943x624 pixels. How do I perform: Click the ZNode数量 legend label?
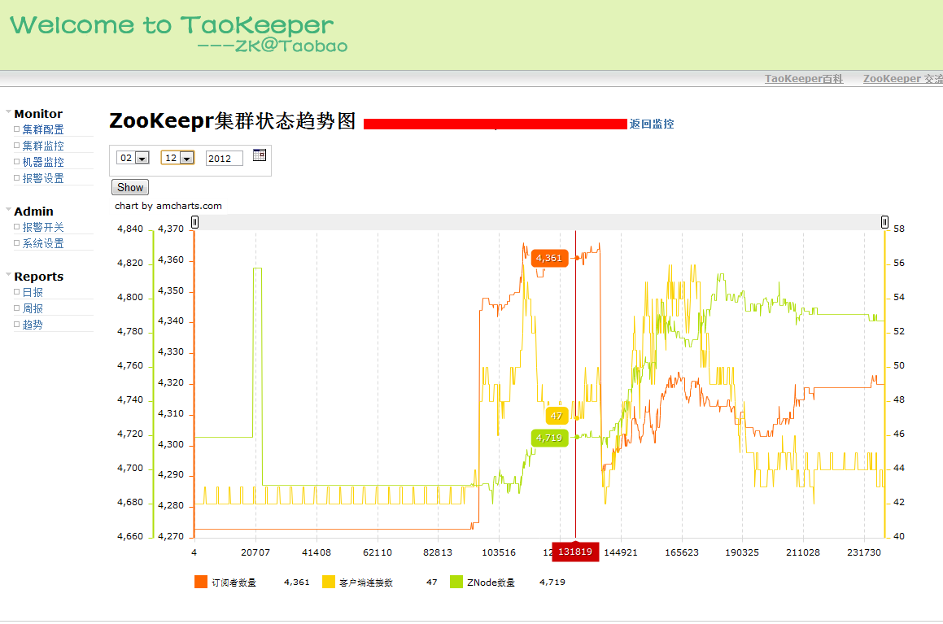point(491,583)
